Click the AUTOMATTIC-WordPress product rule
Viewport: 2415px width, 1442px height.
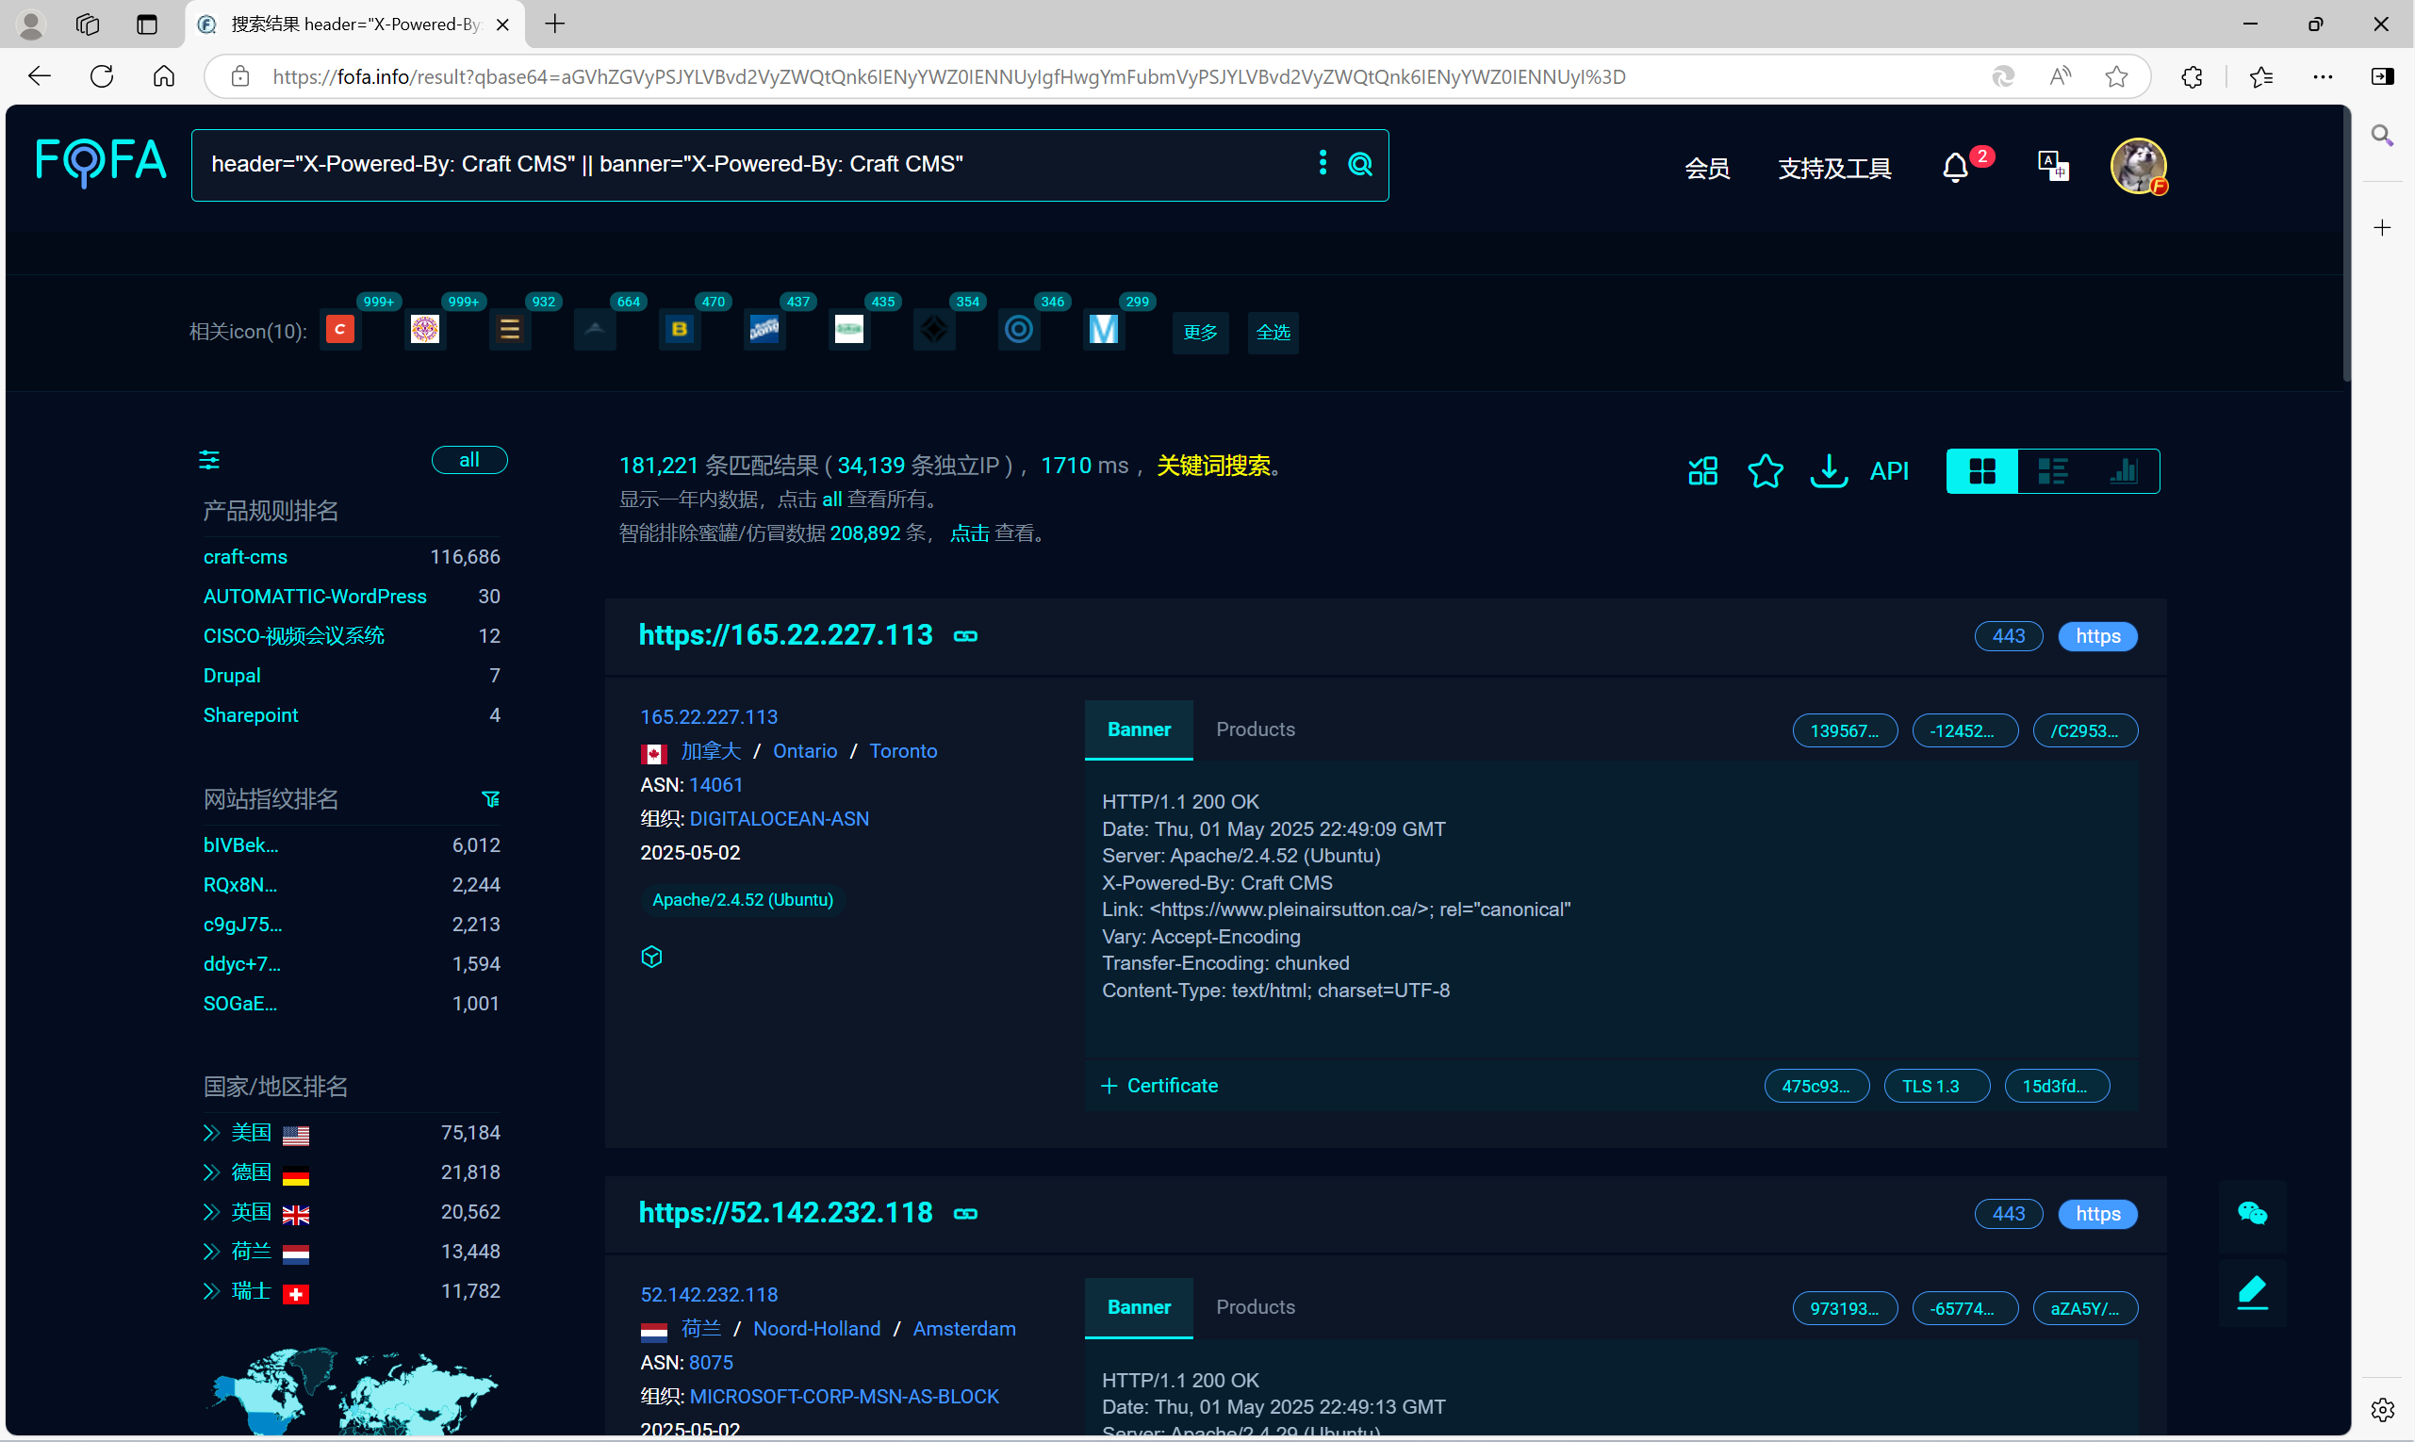(315, 597)
